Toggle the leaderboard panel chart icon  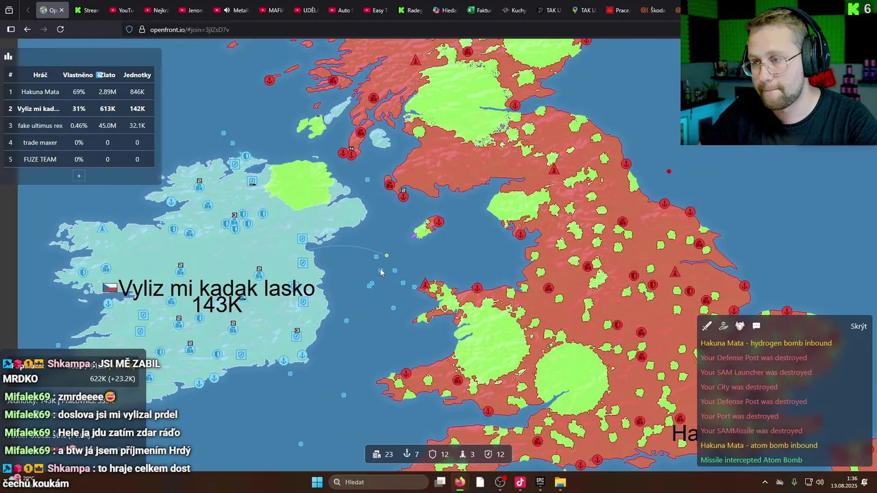click(x=8, y=56)
